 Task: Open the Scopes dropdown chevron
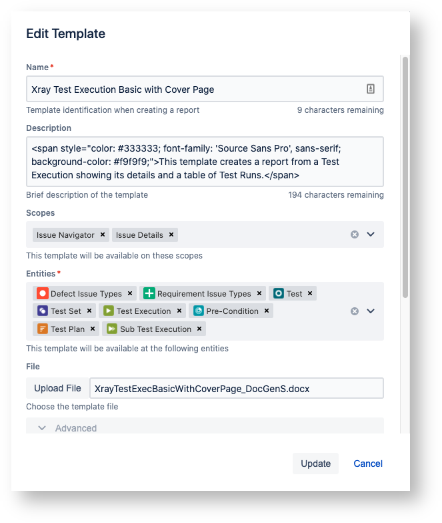371,234
